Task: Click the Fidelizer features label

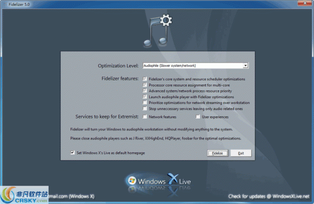Action: [x=120, y=78]
